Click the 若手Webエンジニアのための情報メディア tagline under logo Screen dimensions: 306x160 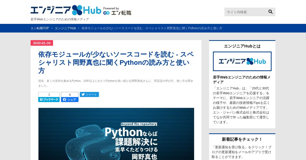click(60, 19)
